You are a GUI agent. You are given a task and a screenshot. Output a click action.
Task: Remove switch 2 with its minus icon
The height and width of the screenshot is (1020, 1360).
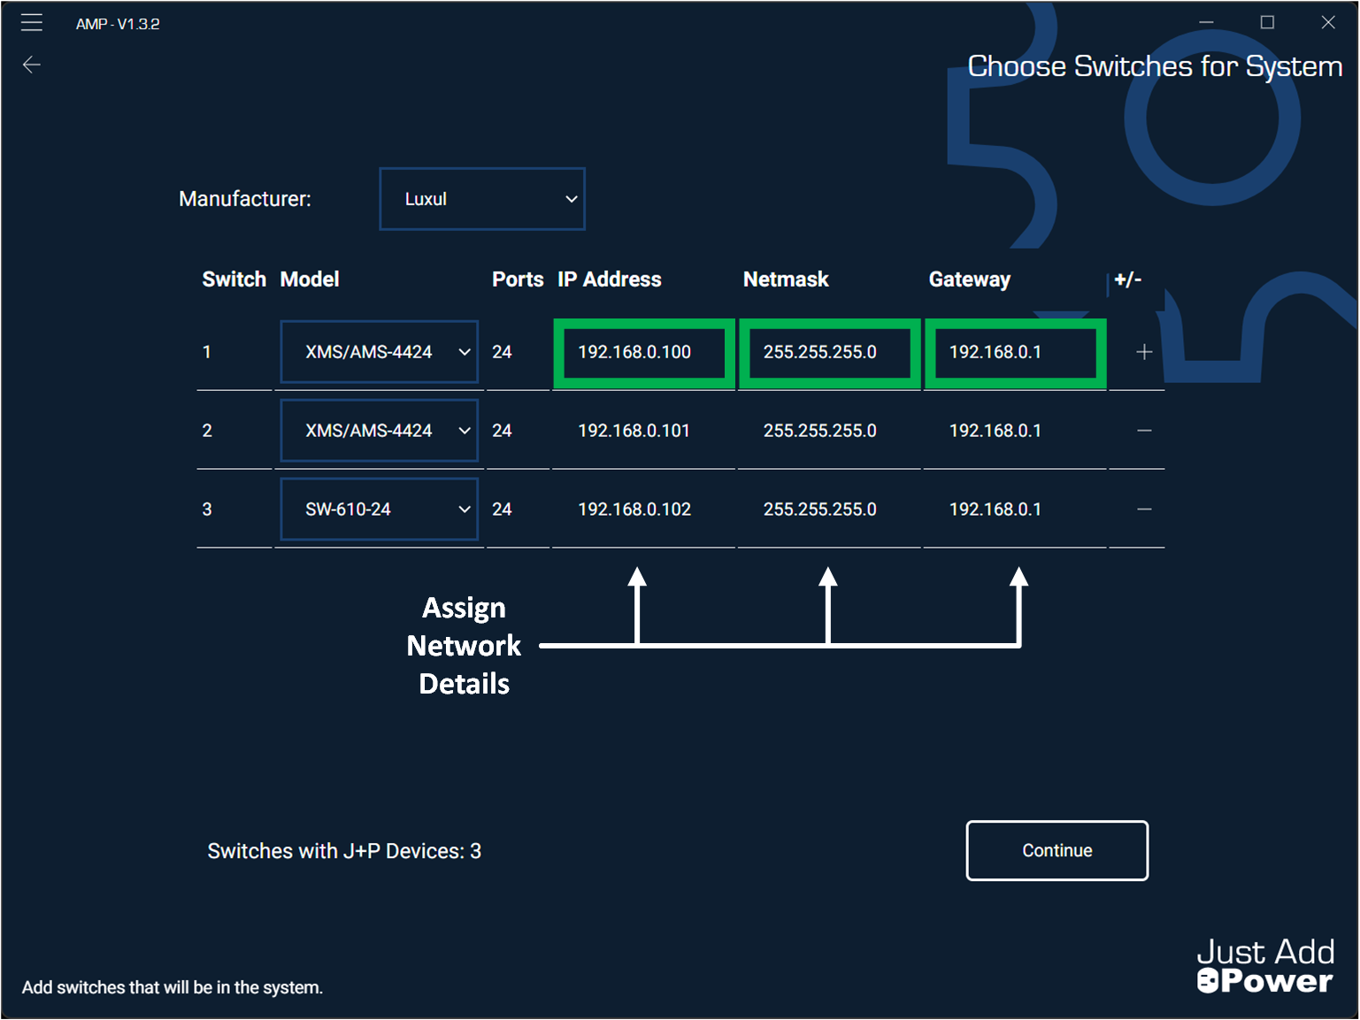click(1144, 431)
